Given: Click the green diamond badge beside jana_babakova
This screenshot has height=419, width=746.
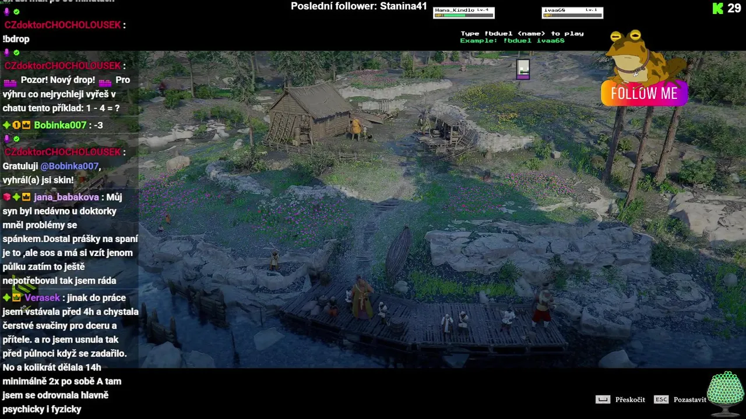Looking at the screenshot, I should point(16,197).
